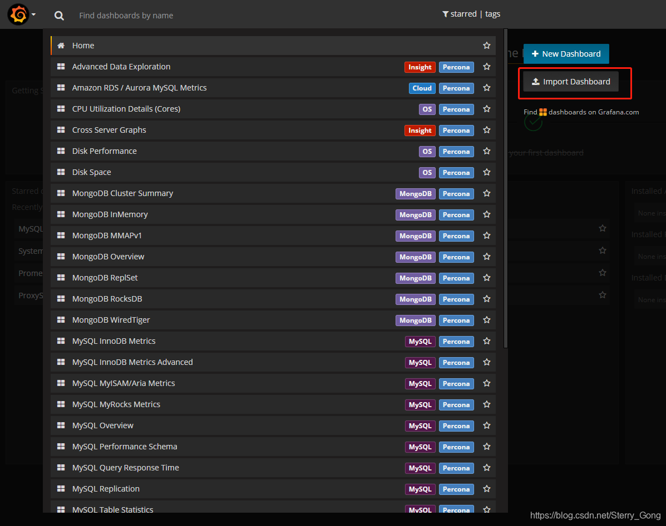This screenshot has height=526, width=666.
Task: Click Insight tag on Cross Server Graphs row
Action: 420,131
